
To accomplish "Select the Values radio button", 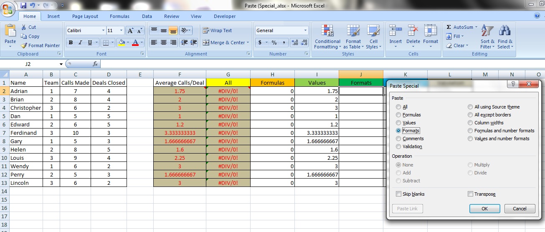I will [x=399, y=123].
